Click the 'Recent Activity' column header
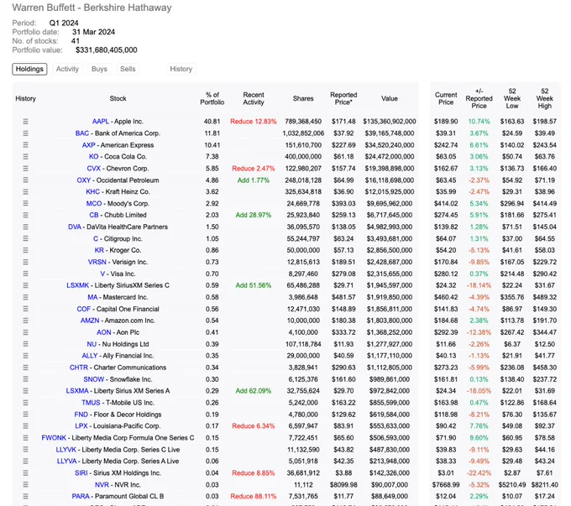The width and height of the screenshot is (571, 506). 254,99
